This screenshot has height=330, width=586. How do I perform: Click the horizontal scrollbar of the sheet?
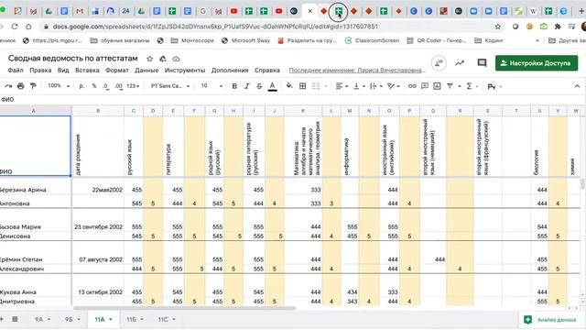184,308
